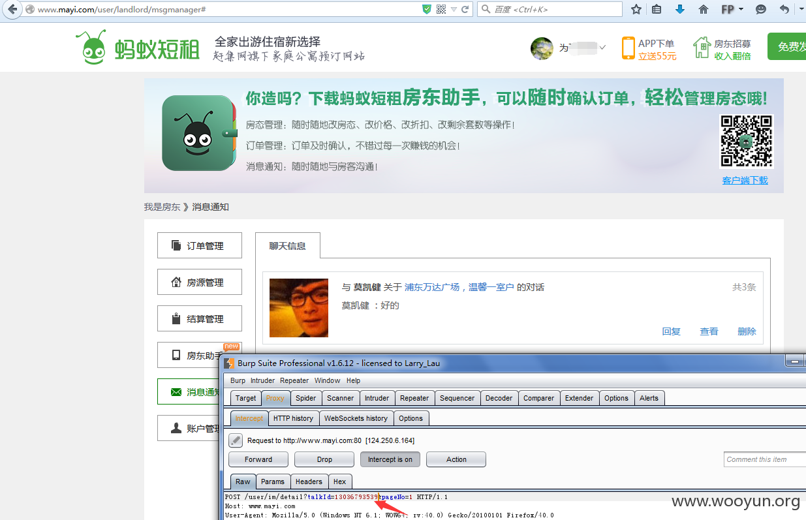Click the green 免费发 button
The width and height of the screenshot is (806, 520).
786,46
